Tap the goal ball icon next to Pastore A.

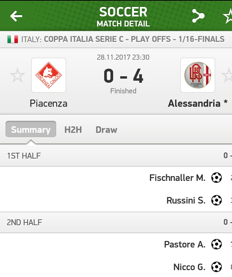coord(216,244)
